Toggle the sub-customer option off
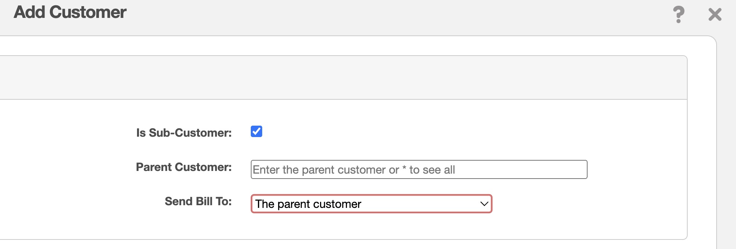The width and height of the screenshot is (736, 249). 256,131
